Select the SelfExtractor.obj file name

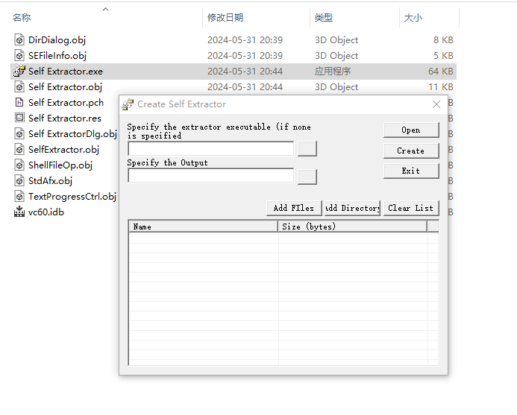pos(63,150)
